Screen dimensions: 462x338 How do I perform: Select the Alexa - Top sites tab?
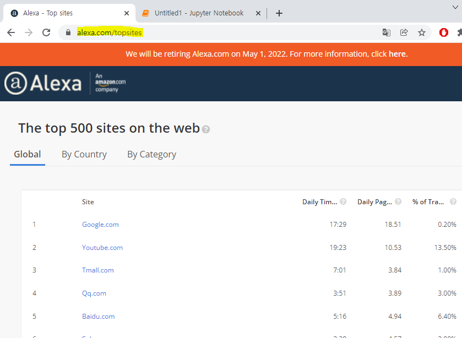[69, 13]
